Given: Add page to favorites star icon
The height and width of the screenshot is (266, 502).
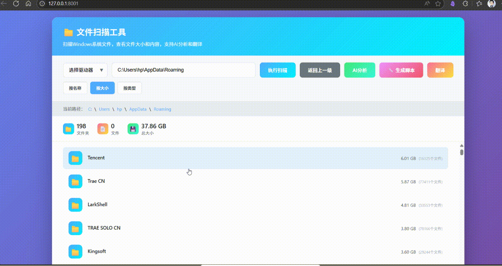Looking at the screenshot, I should click(438, 3).
